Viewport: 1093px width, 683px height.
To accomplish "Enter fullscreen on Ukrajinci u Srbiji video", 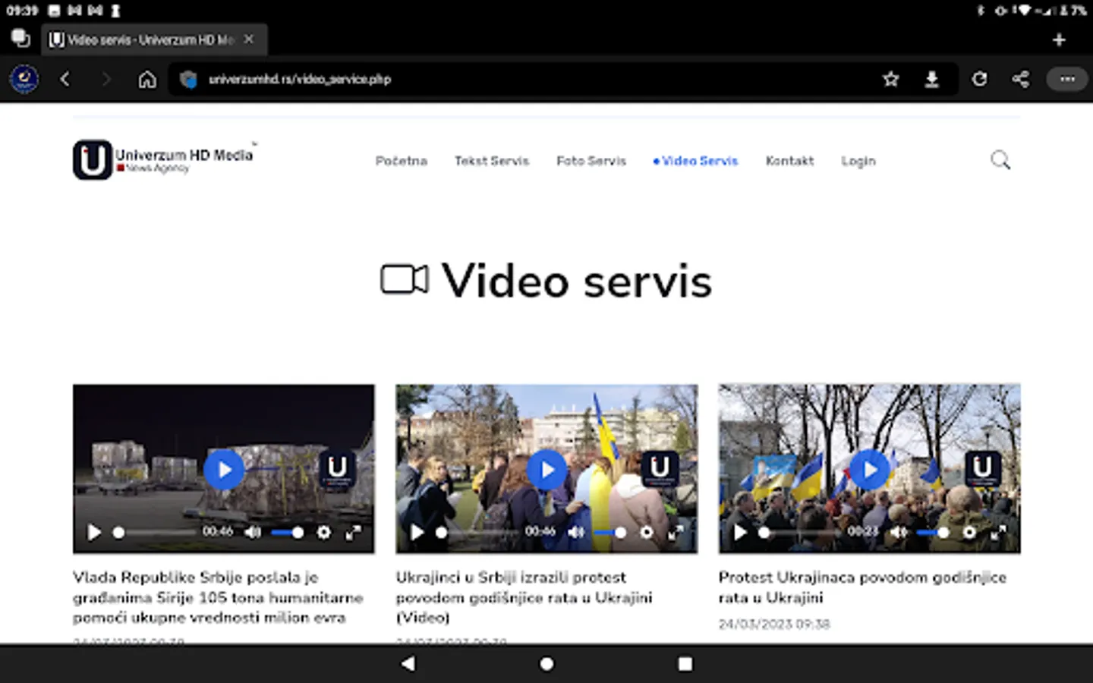I will point(676,532).
